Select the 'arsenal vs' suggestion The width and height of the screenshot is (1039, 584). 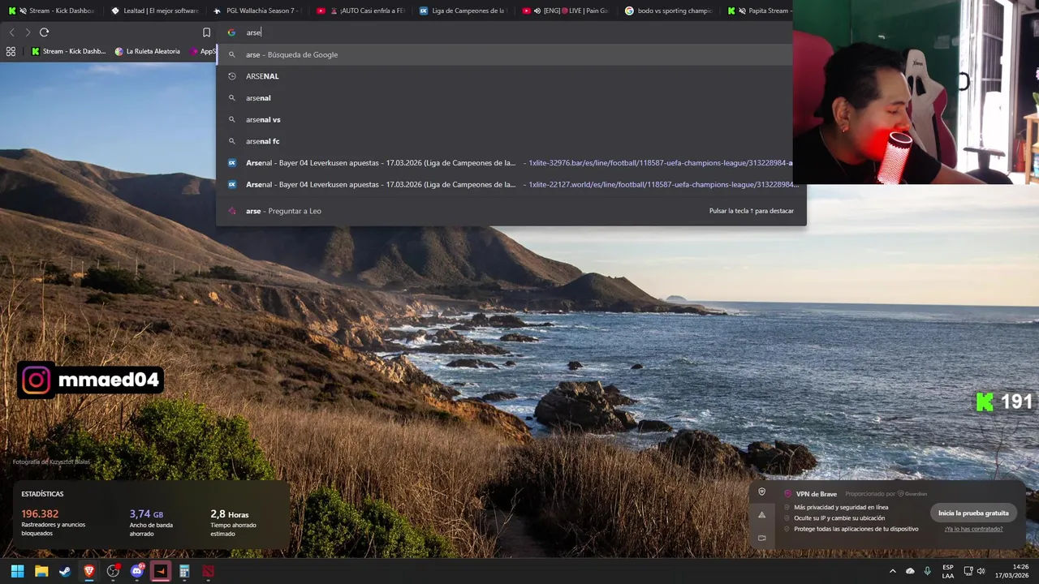click(511, 119)
